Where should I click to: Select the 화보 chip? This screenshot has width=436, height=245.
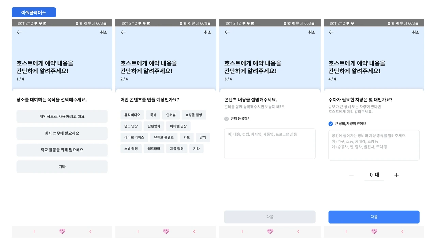[187, 137]
